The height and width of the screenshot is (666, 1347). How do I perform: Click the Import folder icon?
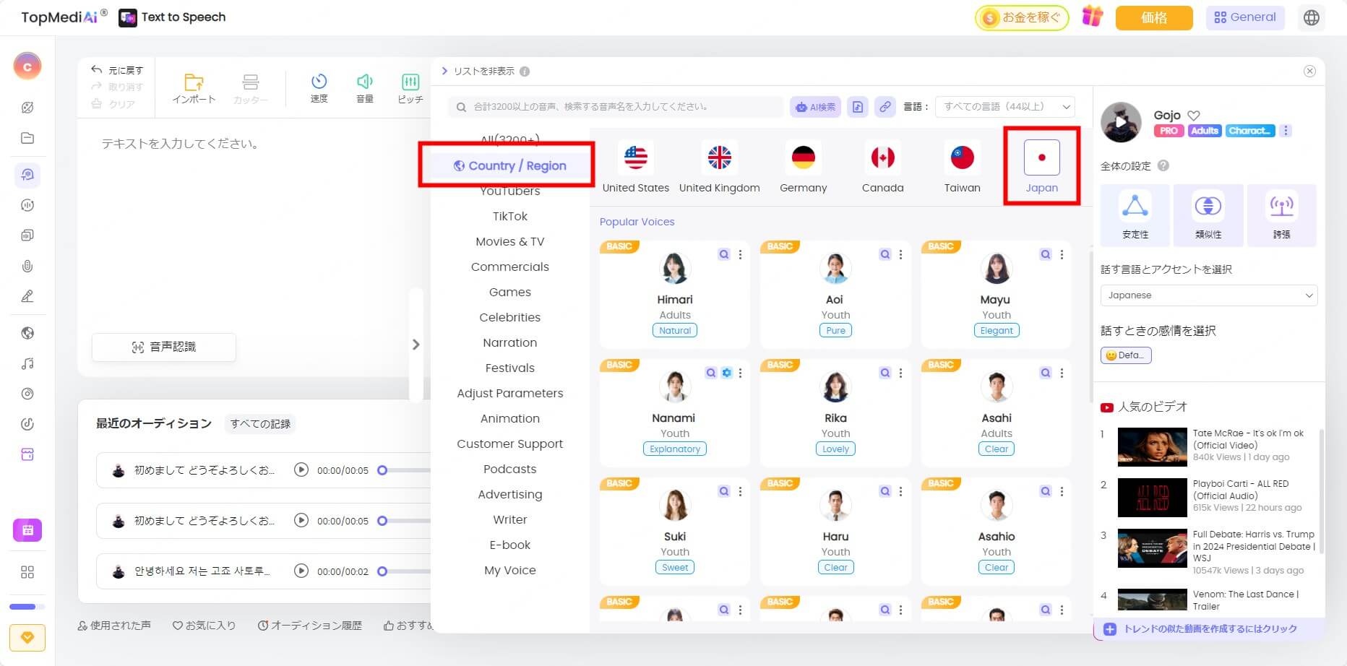(194, 82)
